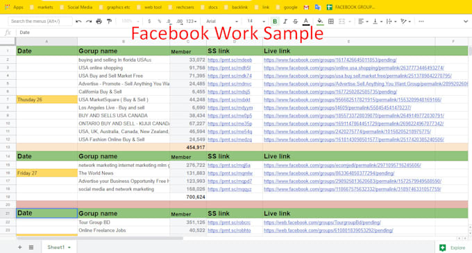Viewport: 472px width, 253px height.
Task: Select Los Angeles Live - Buy and sell cell
Action: coord(124,107)
